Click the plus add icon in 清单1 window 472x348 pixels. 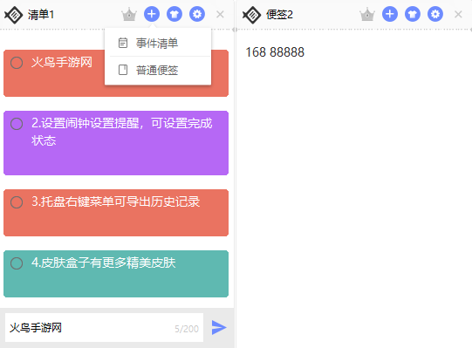click(152, 14)
